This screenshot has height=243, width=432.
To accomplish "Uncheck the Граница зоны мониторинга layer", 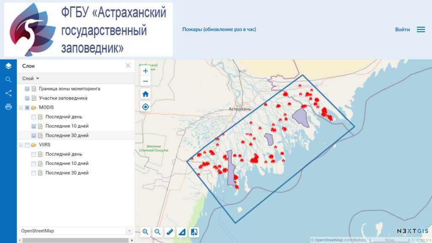I will coord(27,89).
